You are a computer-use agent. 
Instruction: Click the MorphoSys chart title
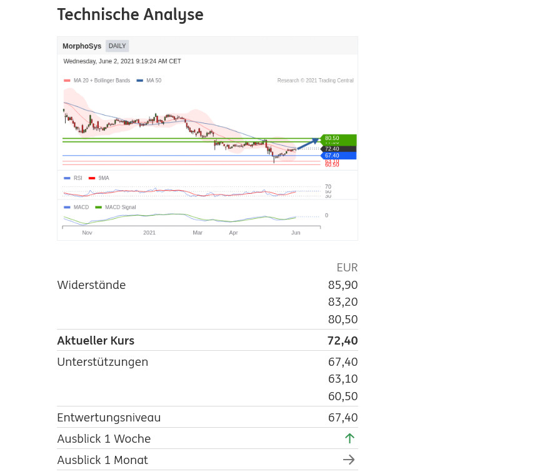[x=82, y=46]
